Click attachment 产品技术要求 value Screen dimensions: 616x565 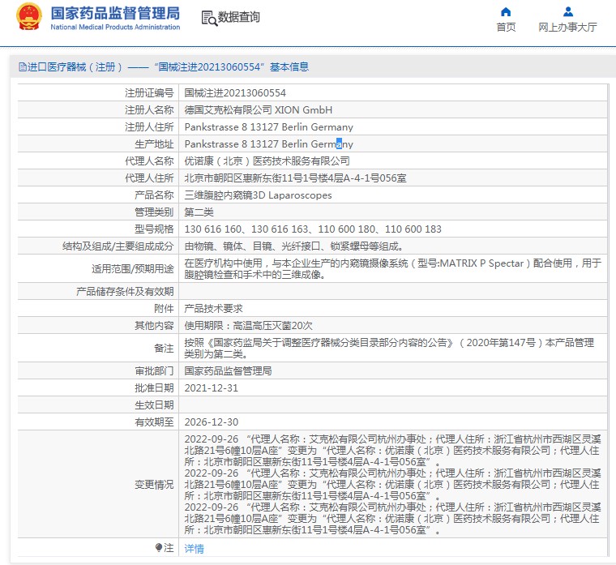pos(213,308)
